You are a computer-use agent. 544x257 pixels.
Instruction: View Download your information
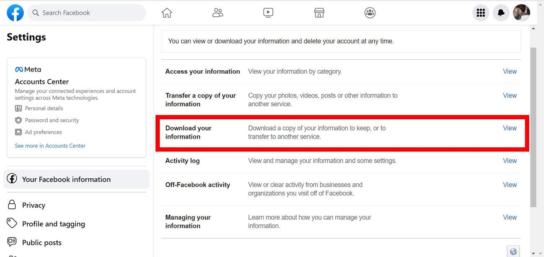pos(510,128)
